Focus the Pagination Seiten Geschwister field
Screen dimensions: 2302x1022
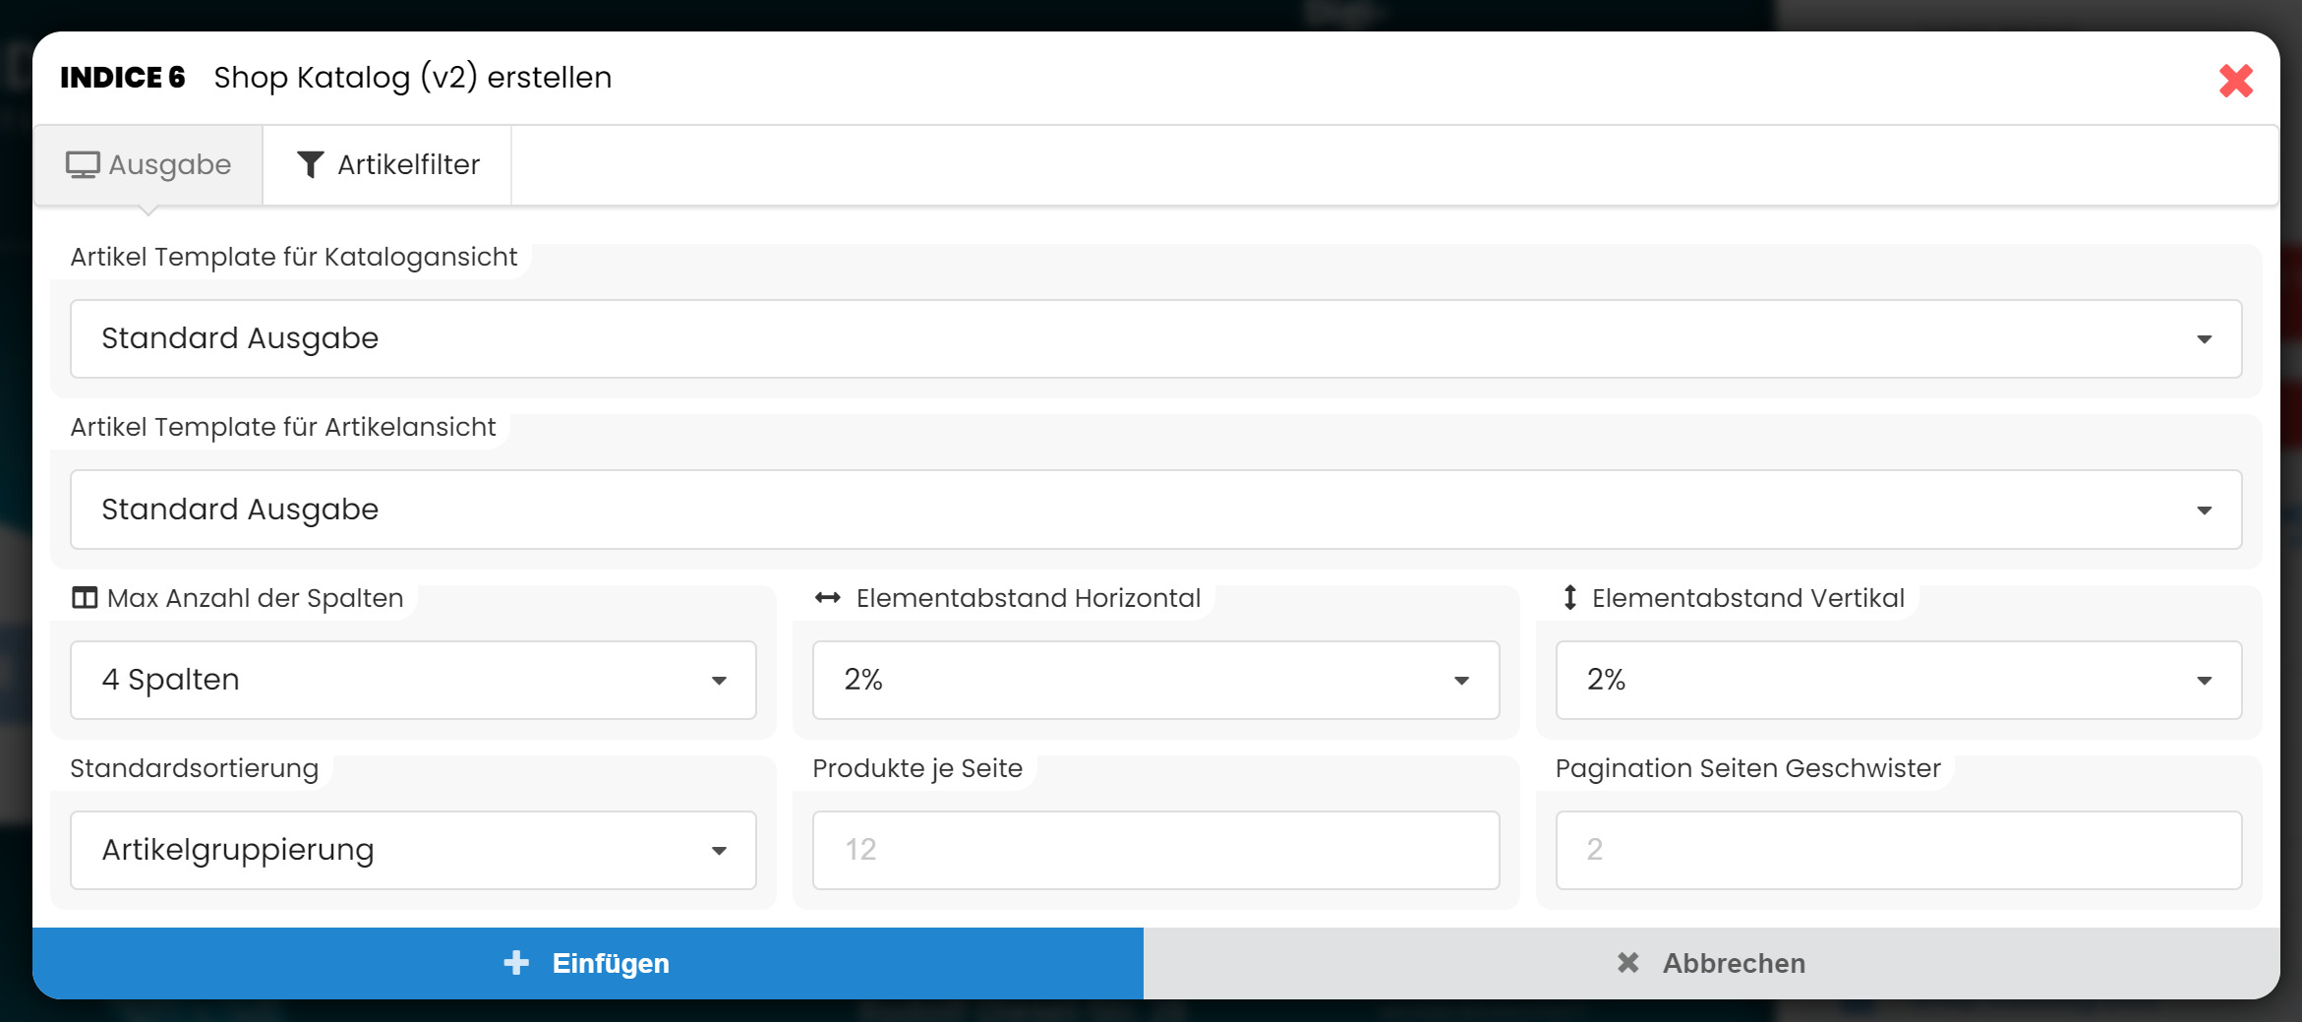(x=1898, y=851)
